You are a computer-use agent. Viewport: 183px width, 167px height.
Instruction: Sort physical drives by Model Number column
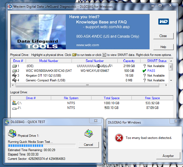(49, 61)
